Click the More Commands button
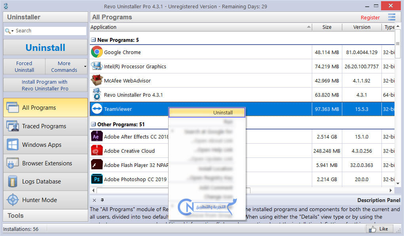404x236 pixels. 64,67
